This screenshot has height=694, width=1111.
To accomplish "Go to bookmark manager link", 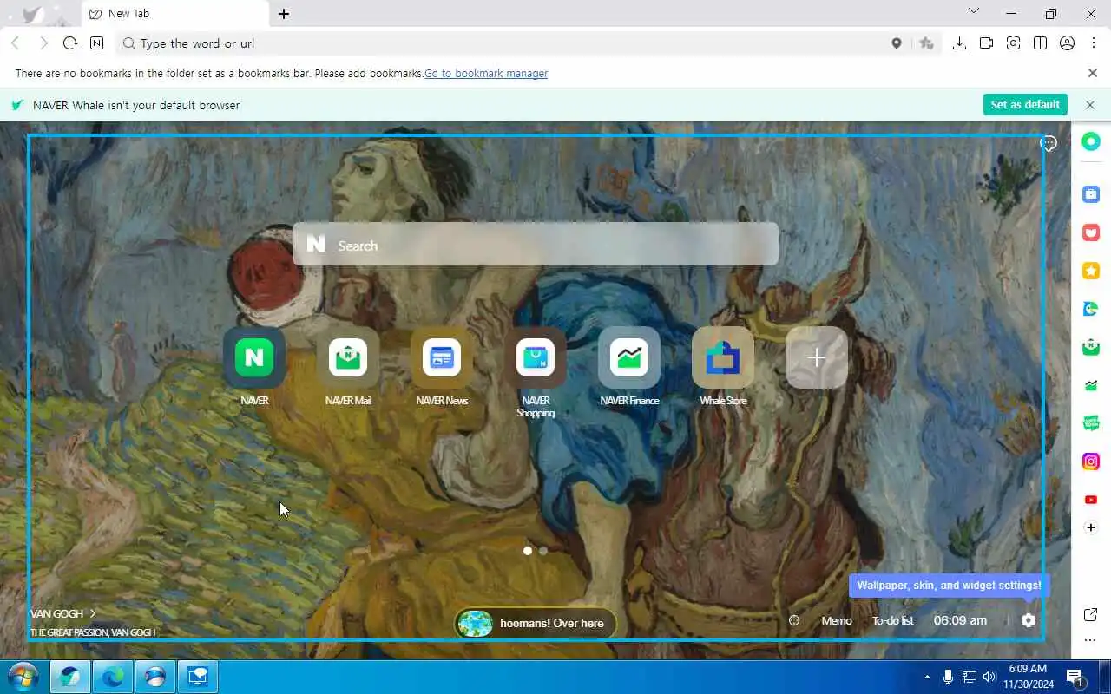I will tap(486, 74).
